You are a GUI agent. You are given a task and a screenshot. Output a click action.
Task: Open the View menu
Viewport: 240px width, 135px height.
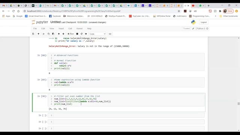(x=52, y=28)
